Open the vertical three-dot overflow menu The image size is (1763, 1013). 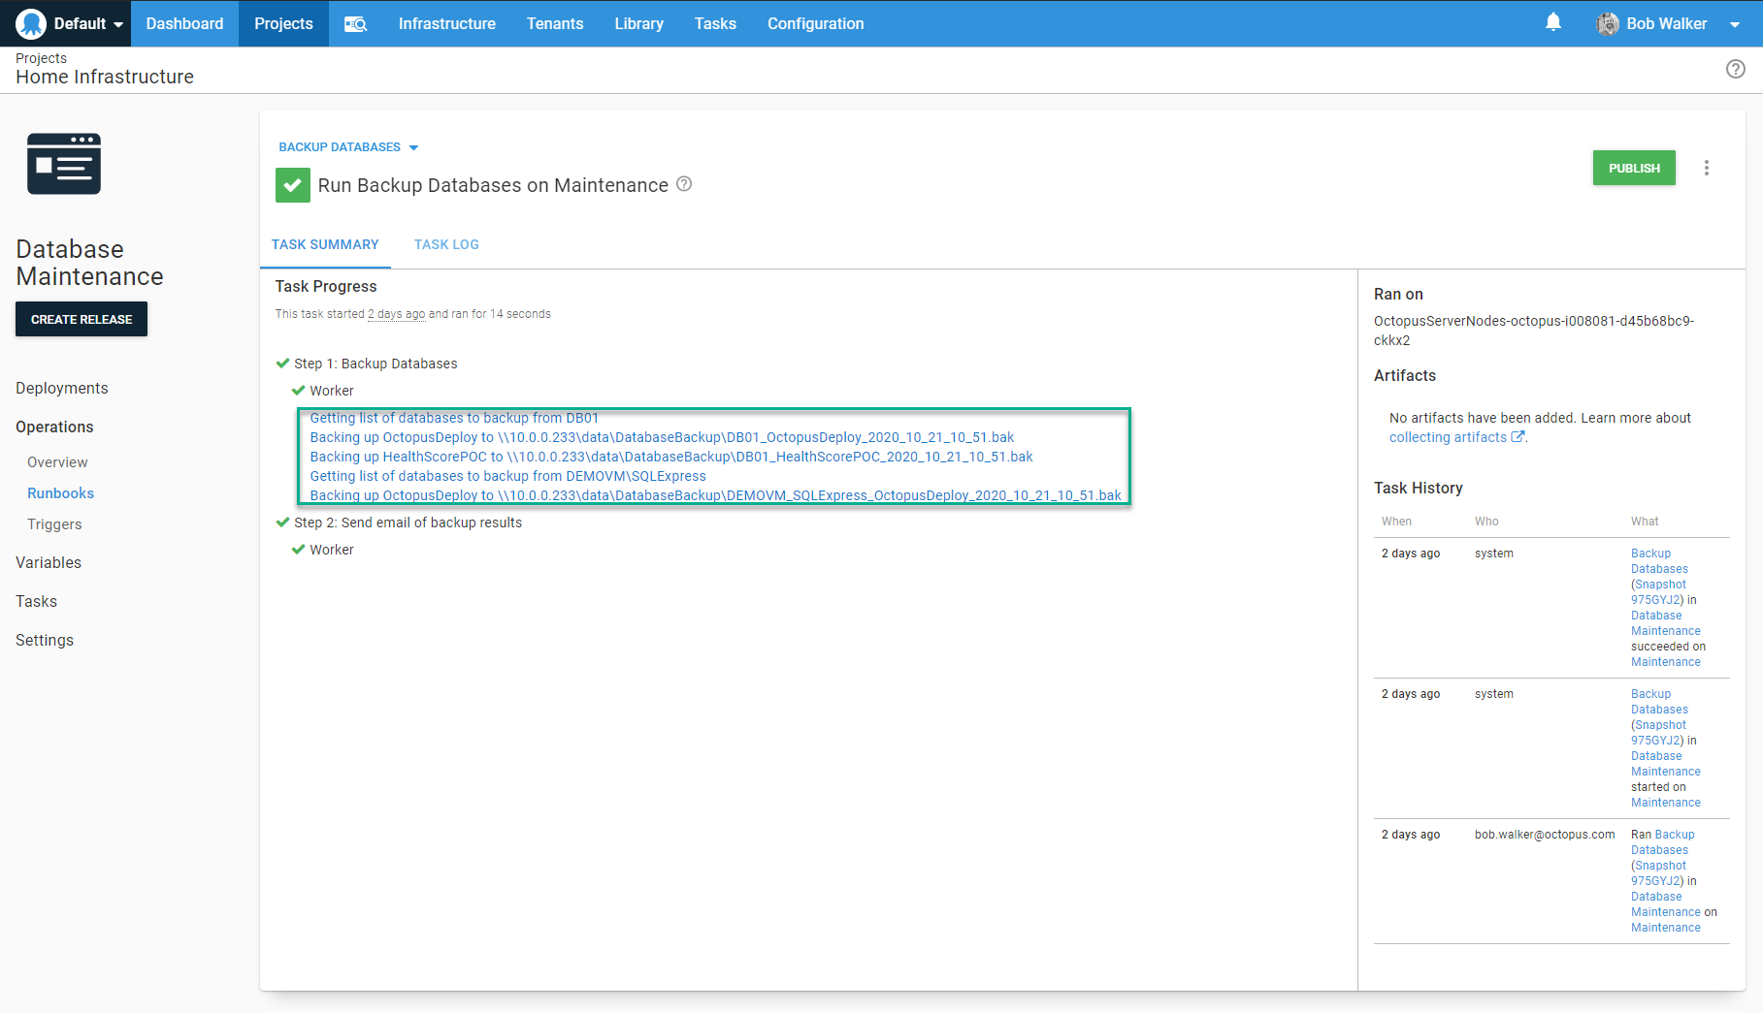[x=1706, y=168]
